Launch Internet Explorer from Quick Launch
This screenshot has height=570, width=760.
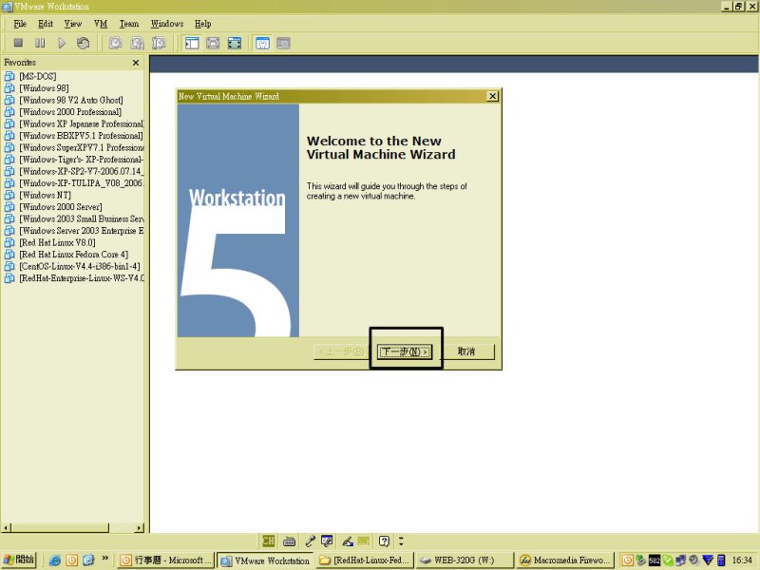point(55,560)
